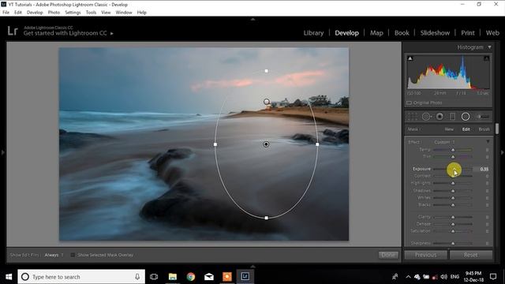Open Windows Start menu
This screenshot has height=284, width=505.
coord(9,277)
